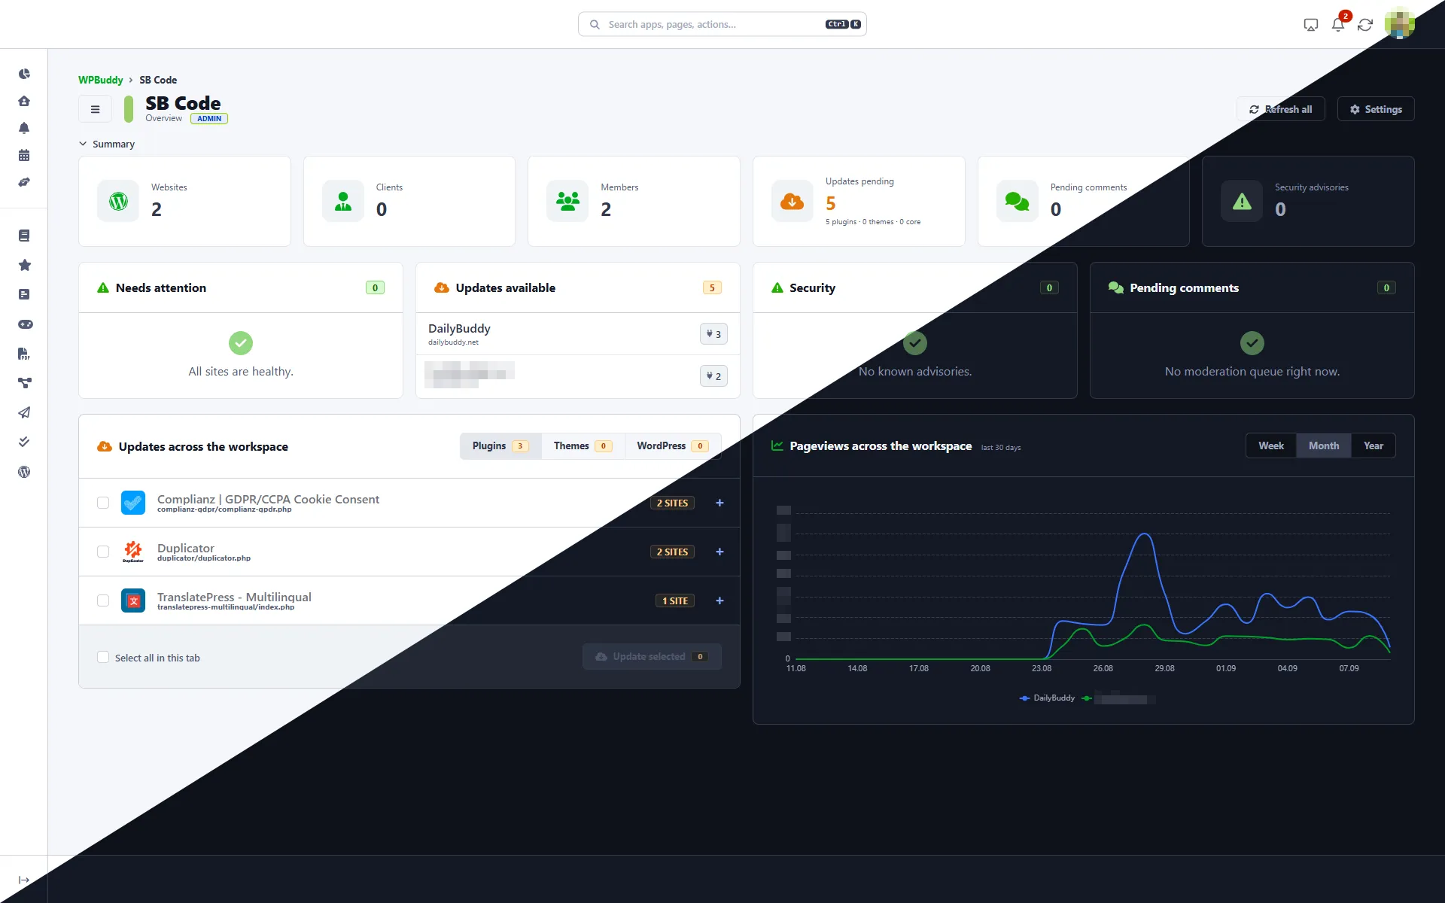Screen dimensions: 1445x903
Task: Open the double checkmark sidebar icon
Action: tap(24, 442)
